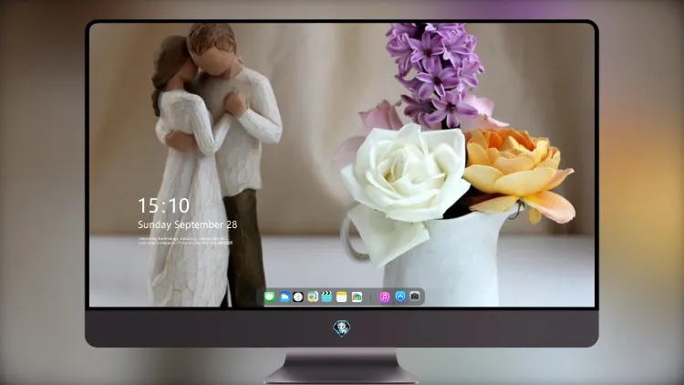Open the photo gallery app in dock
The image size is (684, 385).
357,297
